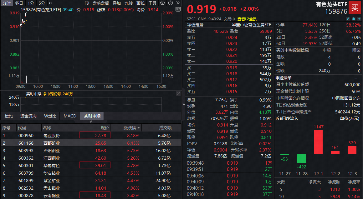Add stock to watchlist with plus icon

point(360,18)
